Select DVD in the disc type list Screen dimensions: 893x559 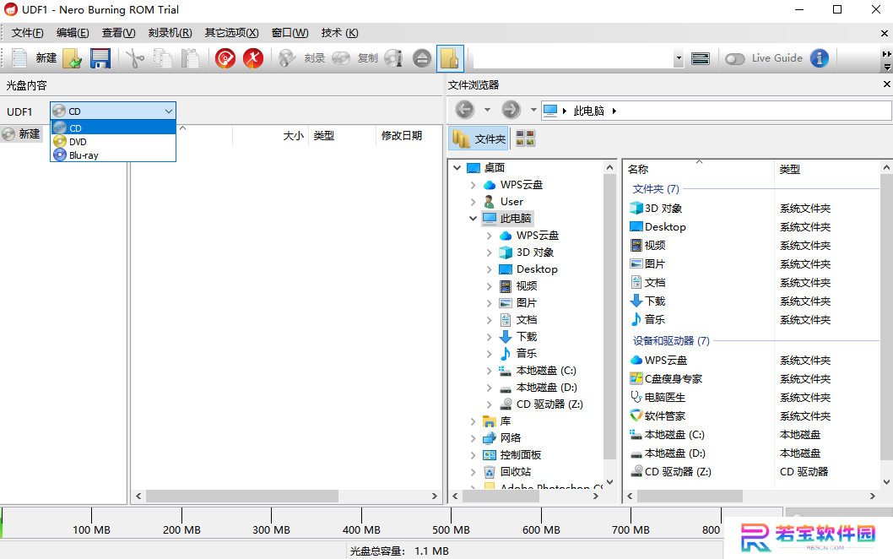pyautogui.click(x=113, y=142)
